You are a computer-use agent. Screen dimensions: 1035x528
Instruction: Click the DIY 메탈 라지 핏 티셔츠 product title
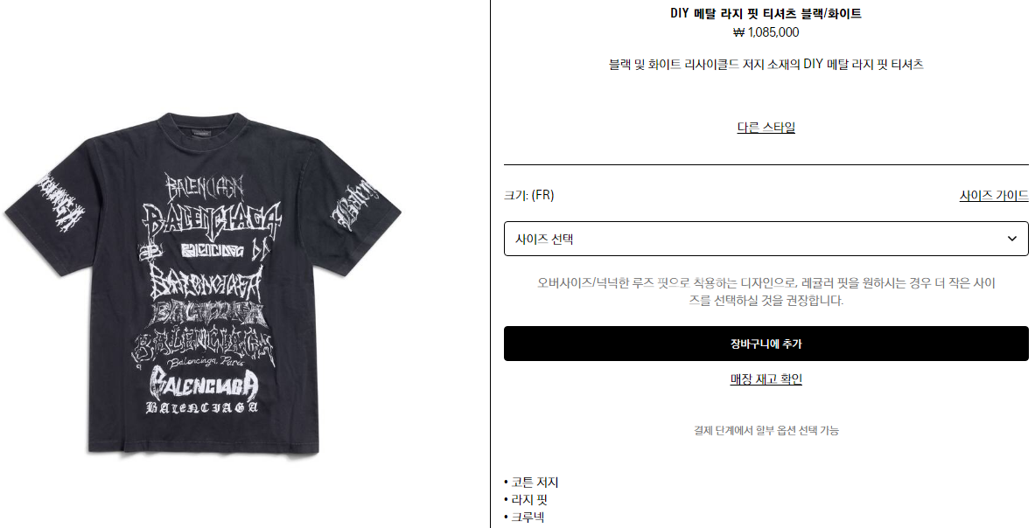tap(766, 13)
